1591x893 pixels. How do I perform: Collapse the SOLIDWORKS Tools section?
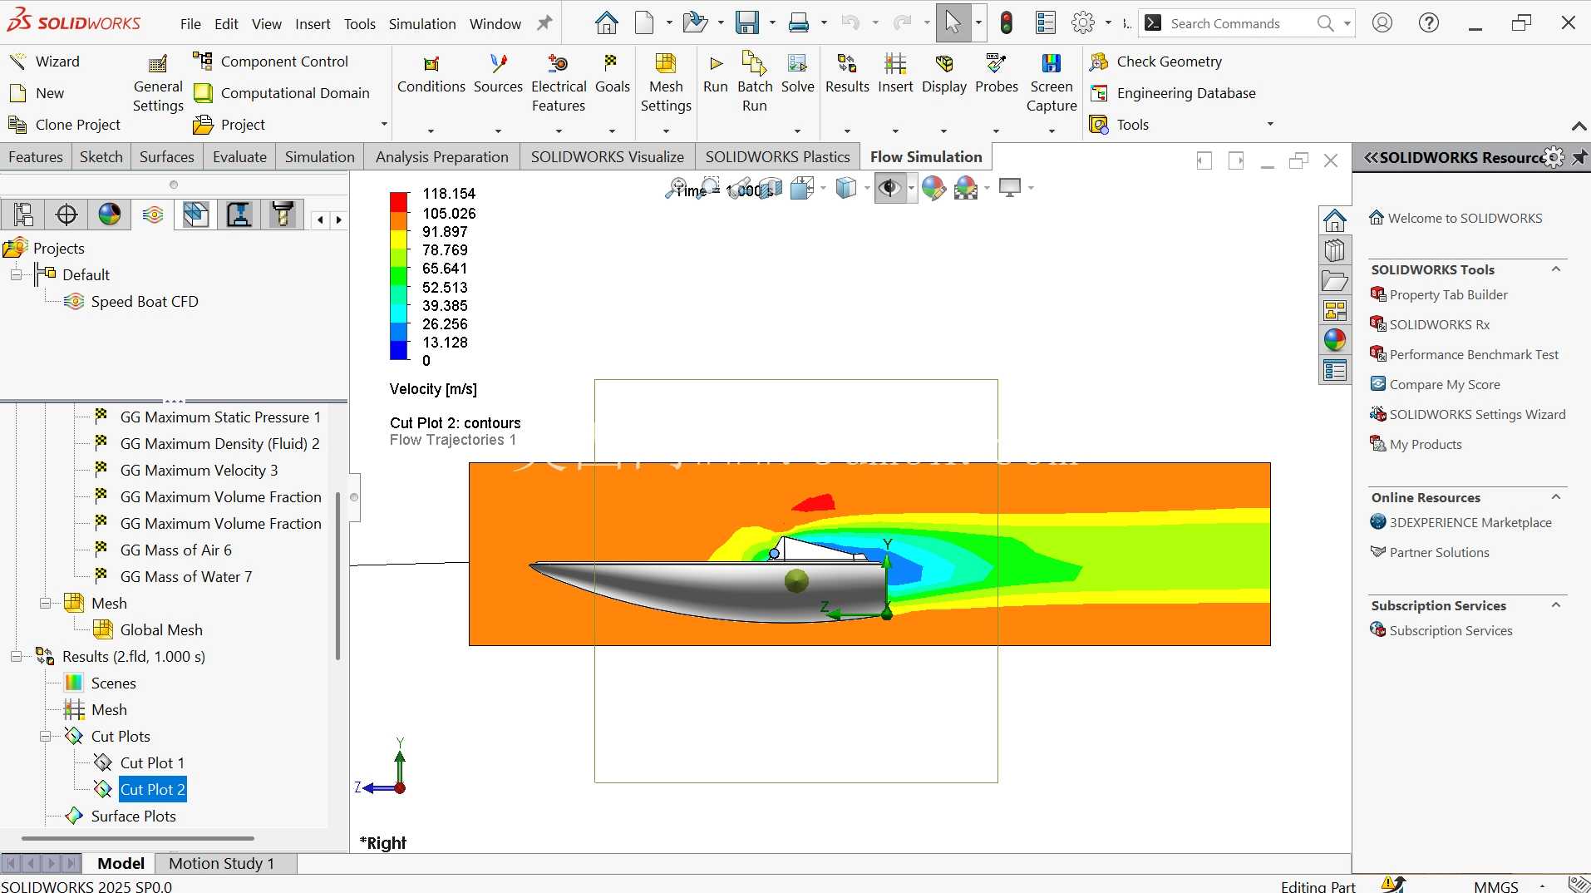point(1556,269)
